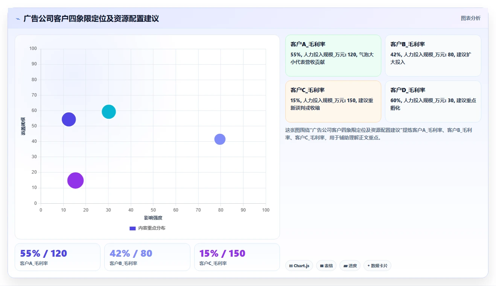Viewport: 496px width, 286px height.
Task: Click the 表格 tag chip
Action: tap(326, 266)
